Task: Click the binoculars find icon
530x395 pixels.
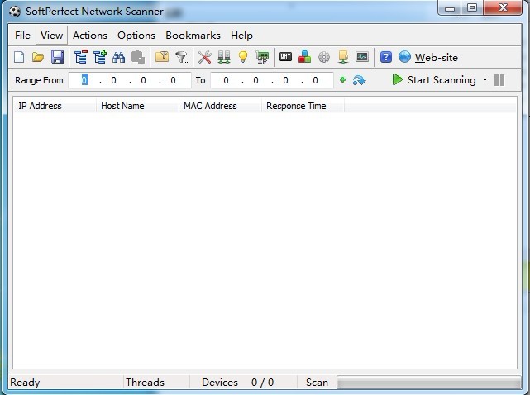Action: click(119, 57)
